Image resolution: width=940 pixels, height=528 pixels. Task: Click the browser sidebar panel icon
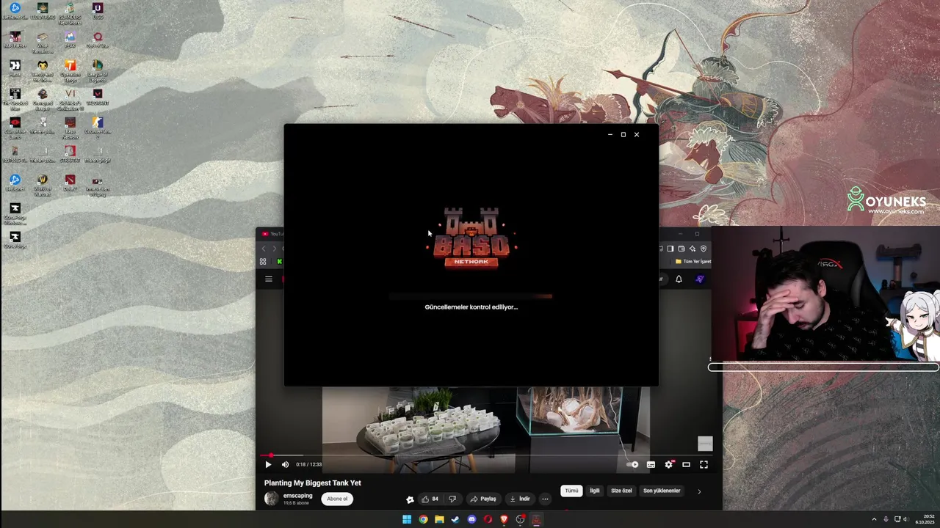tap(670, 249)
